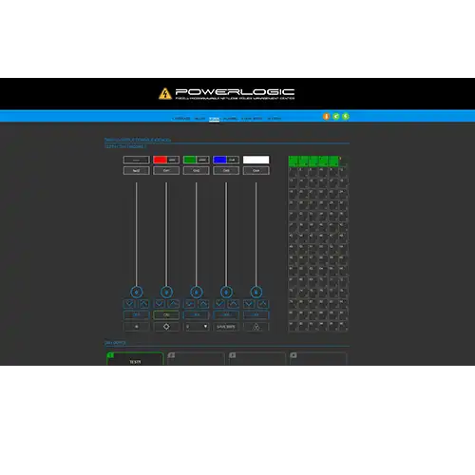This screenshot has height=475, width=475.
Task: Click the small dot button under first fader
Action: click(137, 327)
